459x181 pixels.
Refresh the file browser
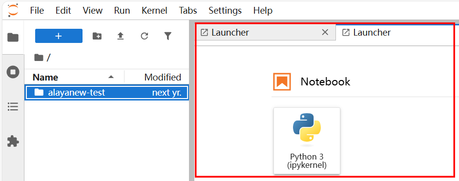click(144, 36)
